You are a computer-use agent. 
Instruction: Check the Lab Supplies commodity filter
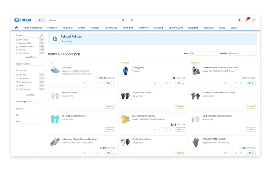click(x=17, y=79)
